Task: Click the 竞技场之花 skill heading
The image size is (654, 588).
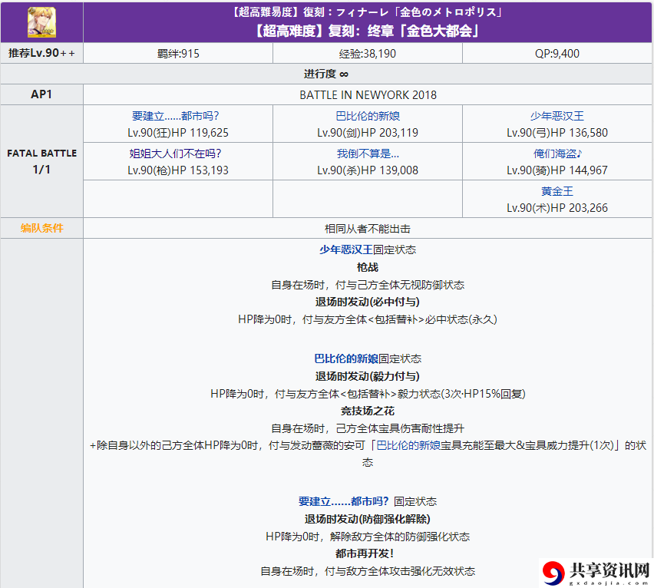Action: coord(368,411)
